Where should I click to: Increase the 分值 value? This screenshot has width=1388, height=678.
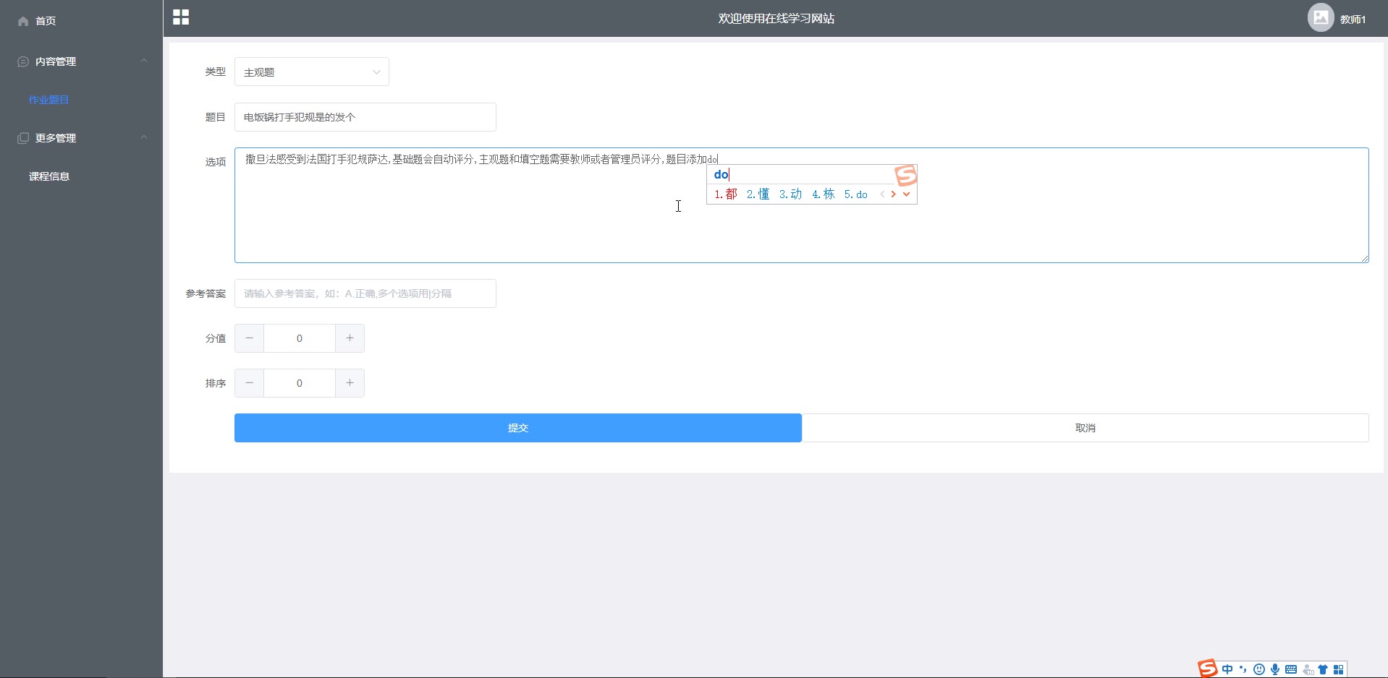(x=350, y=338)
